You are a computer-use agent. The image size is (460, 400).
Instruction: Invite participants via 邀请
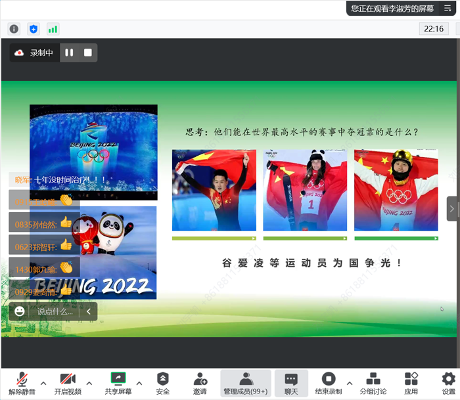(x=200, y=384)
